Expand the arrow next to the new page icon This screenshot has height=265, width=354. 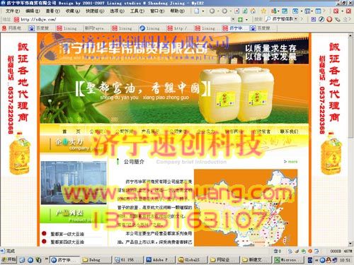click(202, 11)
